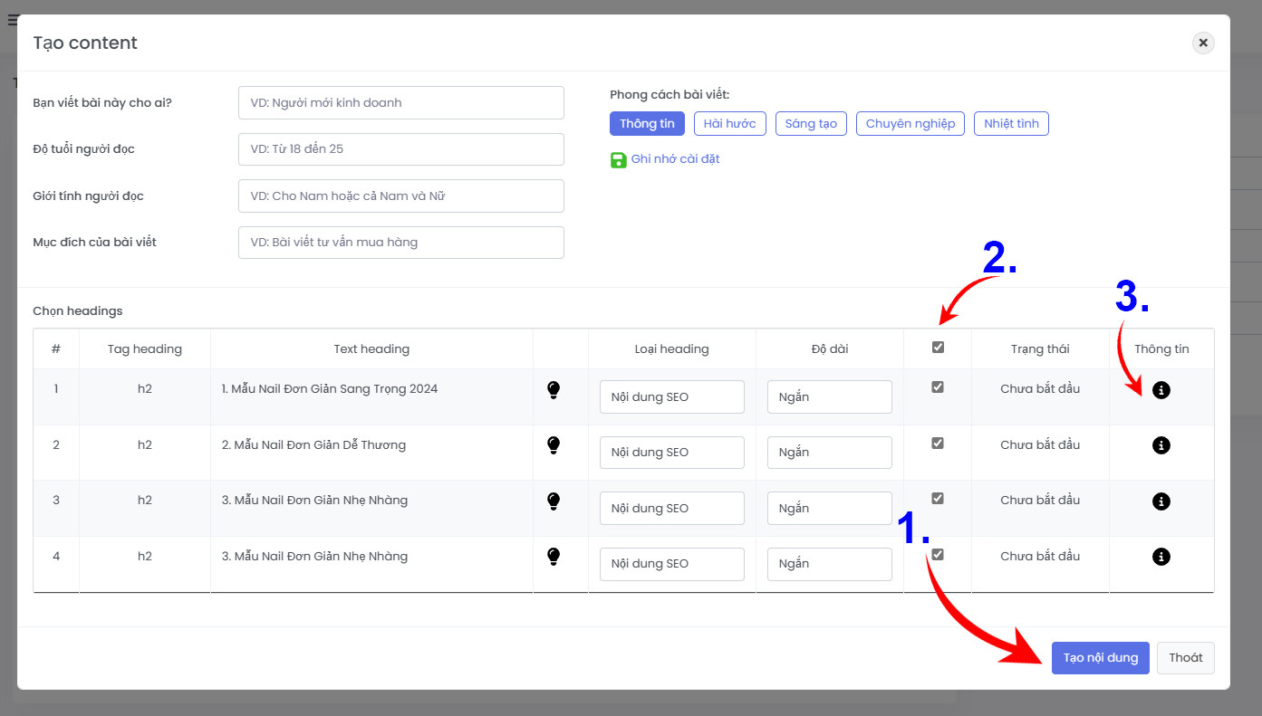Click the Text heading column header
1262x716 pixels.
coord(371,349)
